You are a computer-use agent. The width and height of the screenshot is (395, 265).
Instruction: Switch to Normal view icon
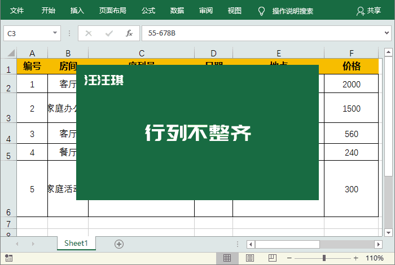[227, 258]
